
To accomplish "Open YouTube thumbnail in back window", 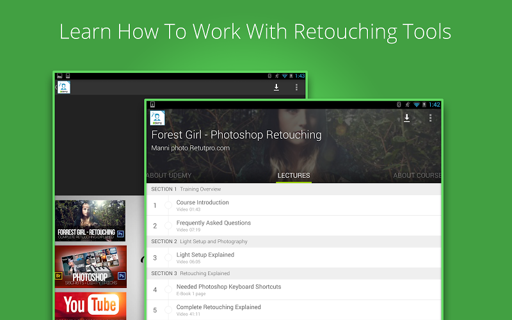I will point(90,306).
